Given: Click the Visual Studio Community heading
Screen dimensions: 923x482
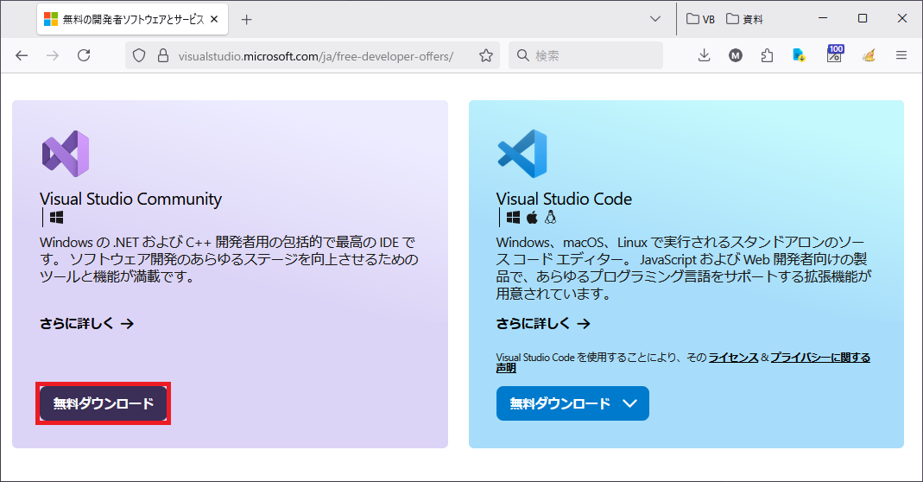Looking at the screenshot, I should point(130,199).
